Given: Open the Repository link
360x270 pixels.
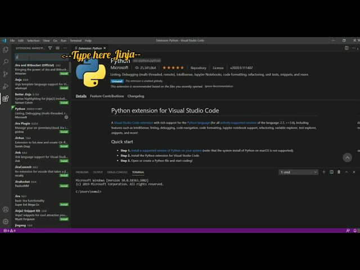Looking at the screenshot, I should click(199, 67).
